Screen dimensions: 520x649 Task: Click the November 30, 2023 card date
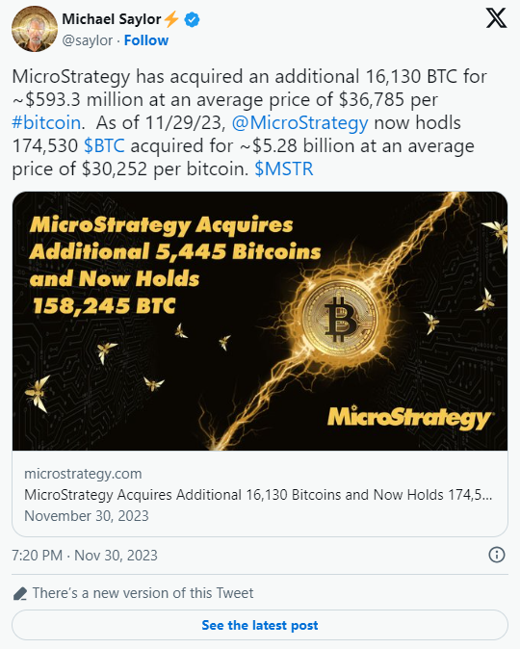click(x=87, y=516)
